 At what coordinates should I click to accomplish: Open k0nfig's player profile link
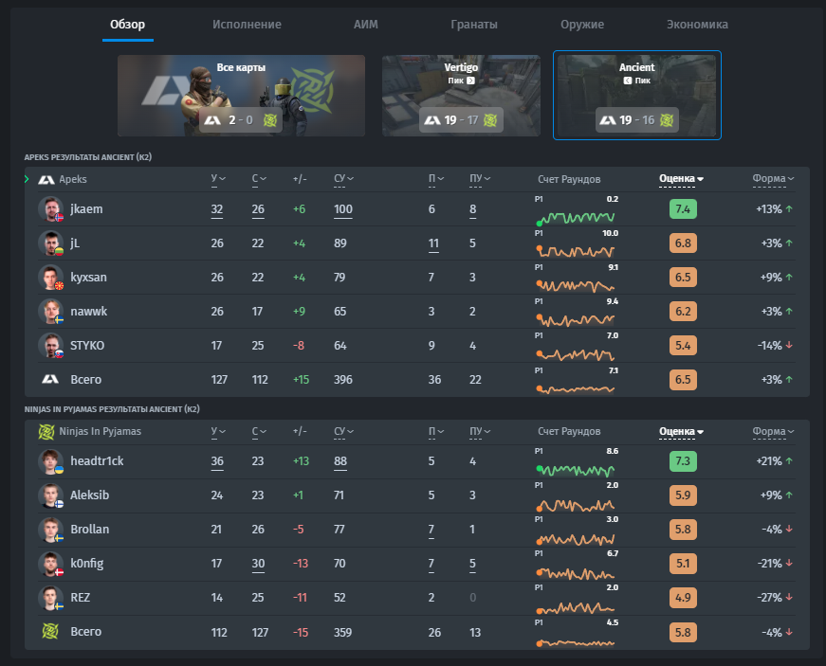point(87,564)
